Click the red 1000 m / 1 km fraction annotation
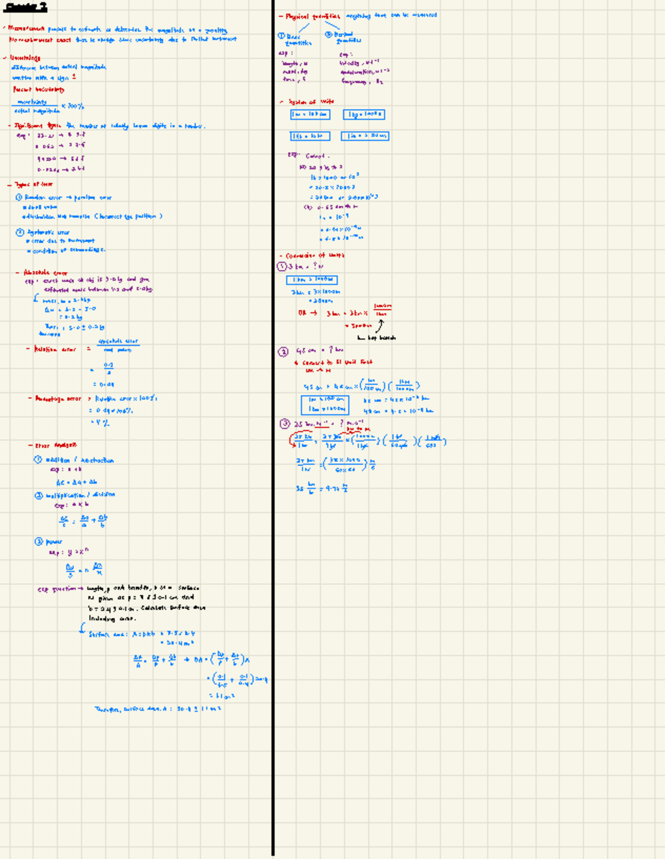Image resolution: width=665 pixels, height=859 pixels. (x=383, y=310)
